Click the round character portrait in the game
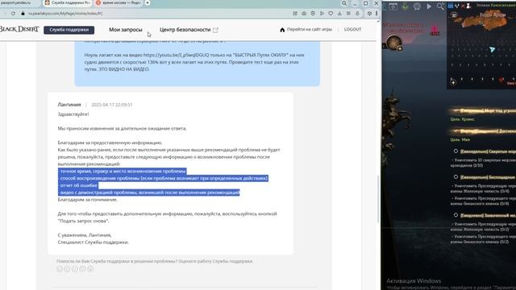Viewport: 516px width, 290px height. pos(394,43)
